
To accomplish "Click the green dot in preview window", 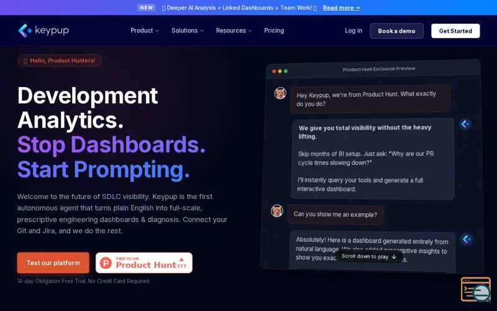I will (x=286, y=71).
